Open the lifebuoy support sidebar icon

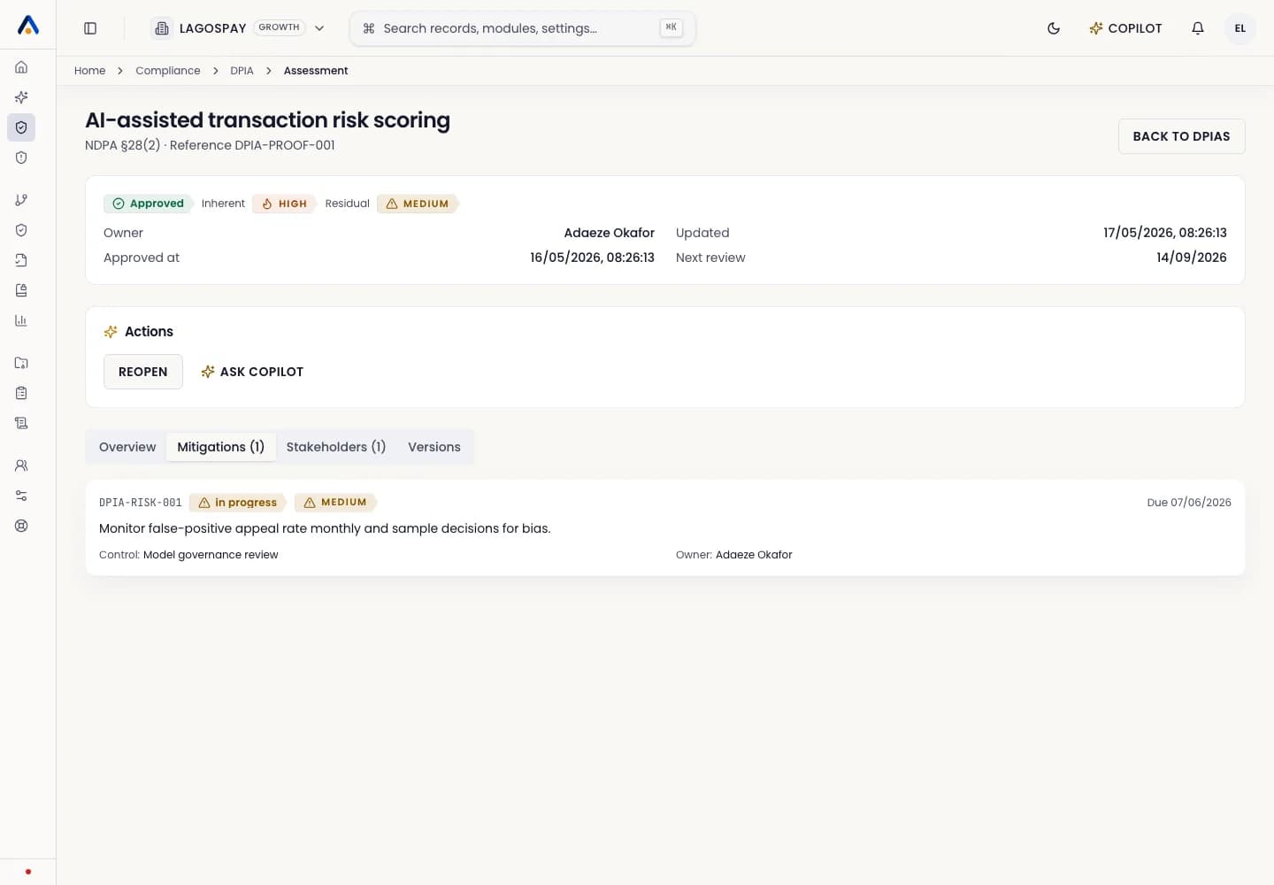pos(21,526)
